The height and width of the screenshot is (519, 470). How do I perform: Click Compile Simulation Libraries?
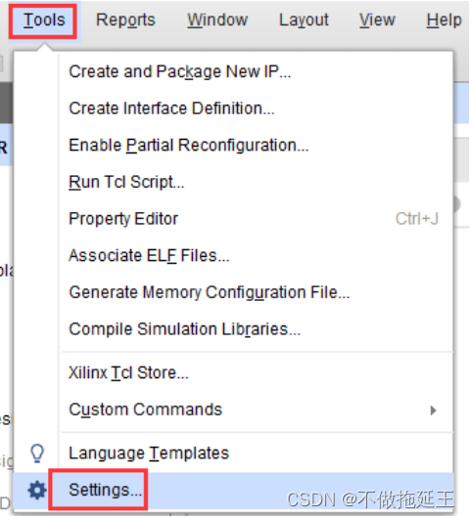point(233,329)
